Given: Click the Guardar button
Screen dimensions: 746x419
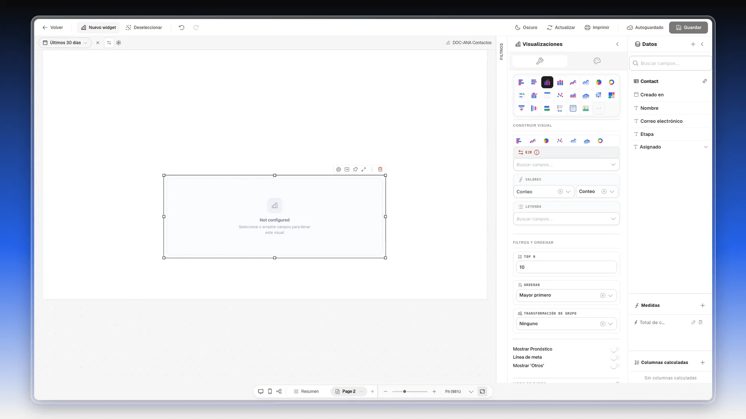Looking at the screenshot, I should [688, 28].
